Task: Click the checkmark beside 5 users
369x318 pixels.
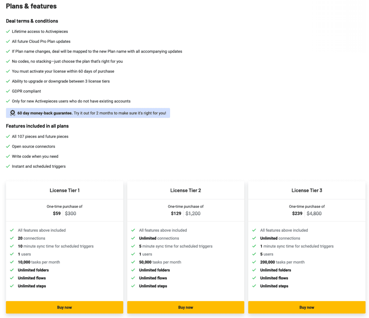Action: tap(254, 254)
